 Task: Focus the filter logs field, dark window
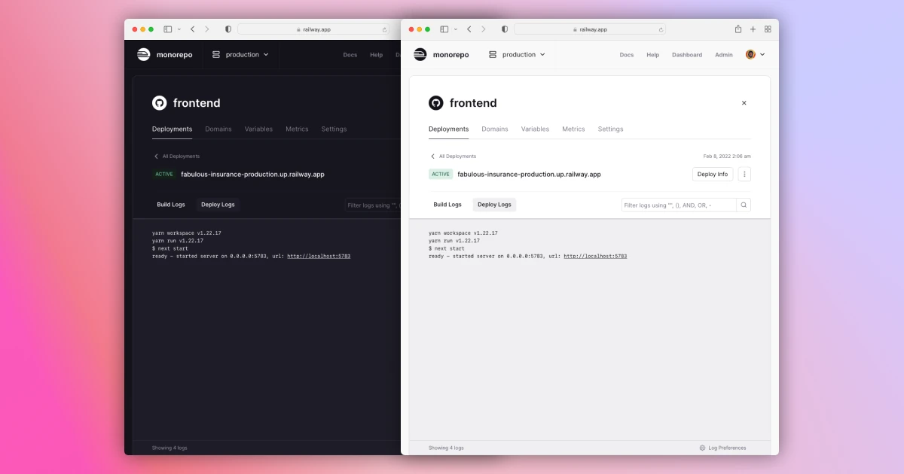point(373,205)
